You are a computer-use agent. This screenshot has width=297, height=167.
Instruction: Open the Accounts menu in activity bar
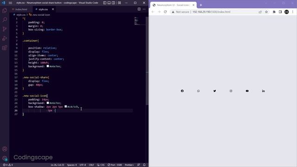[5, 149]
